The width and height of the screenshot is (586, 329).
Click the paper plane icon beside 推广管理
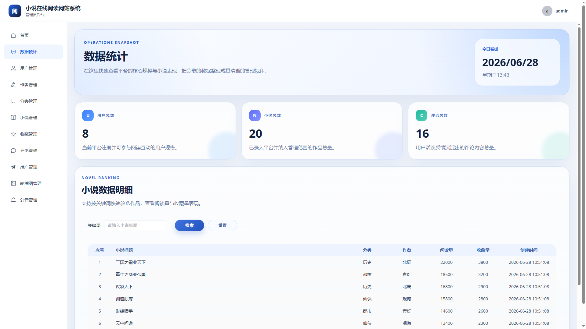tap(13, 167)
